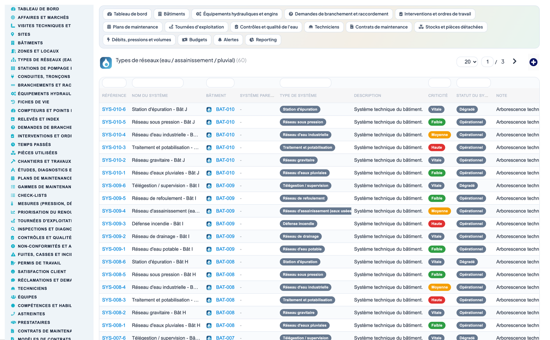Sort by the Bâtiment column header

[x=216, y=95]
